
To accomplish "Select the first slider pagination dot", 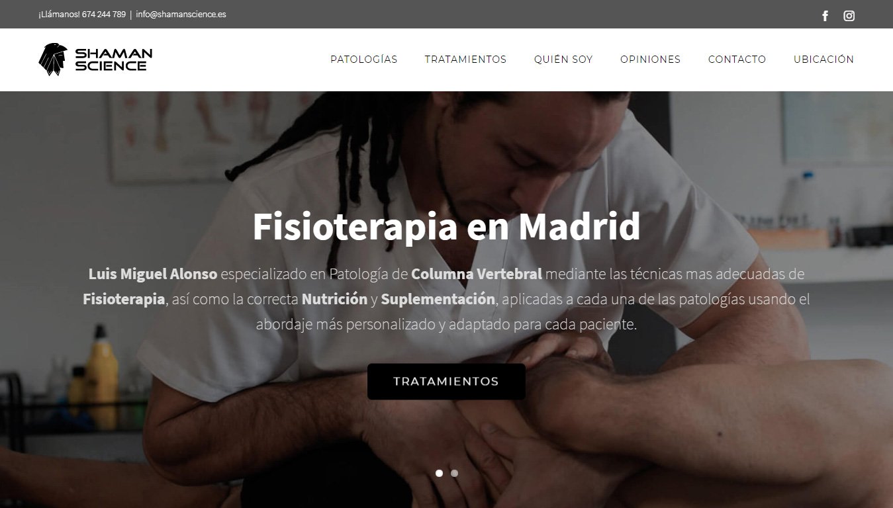I will (x=439, y=473).
